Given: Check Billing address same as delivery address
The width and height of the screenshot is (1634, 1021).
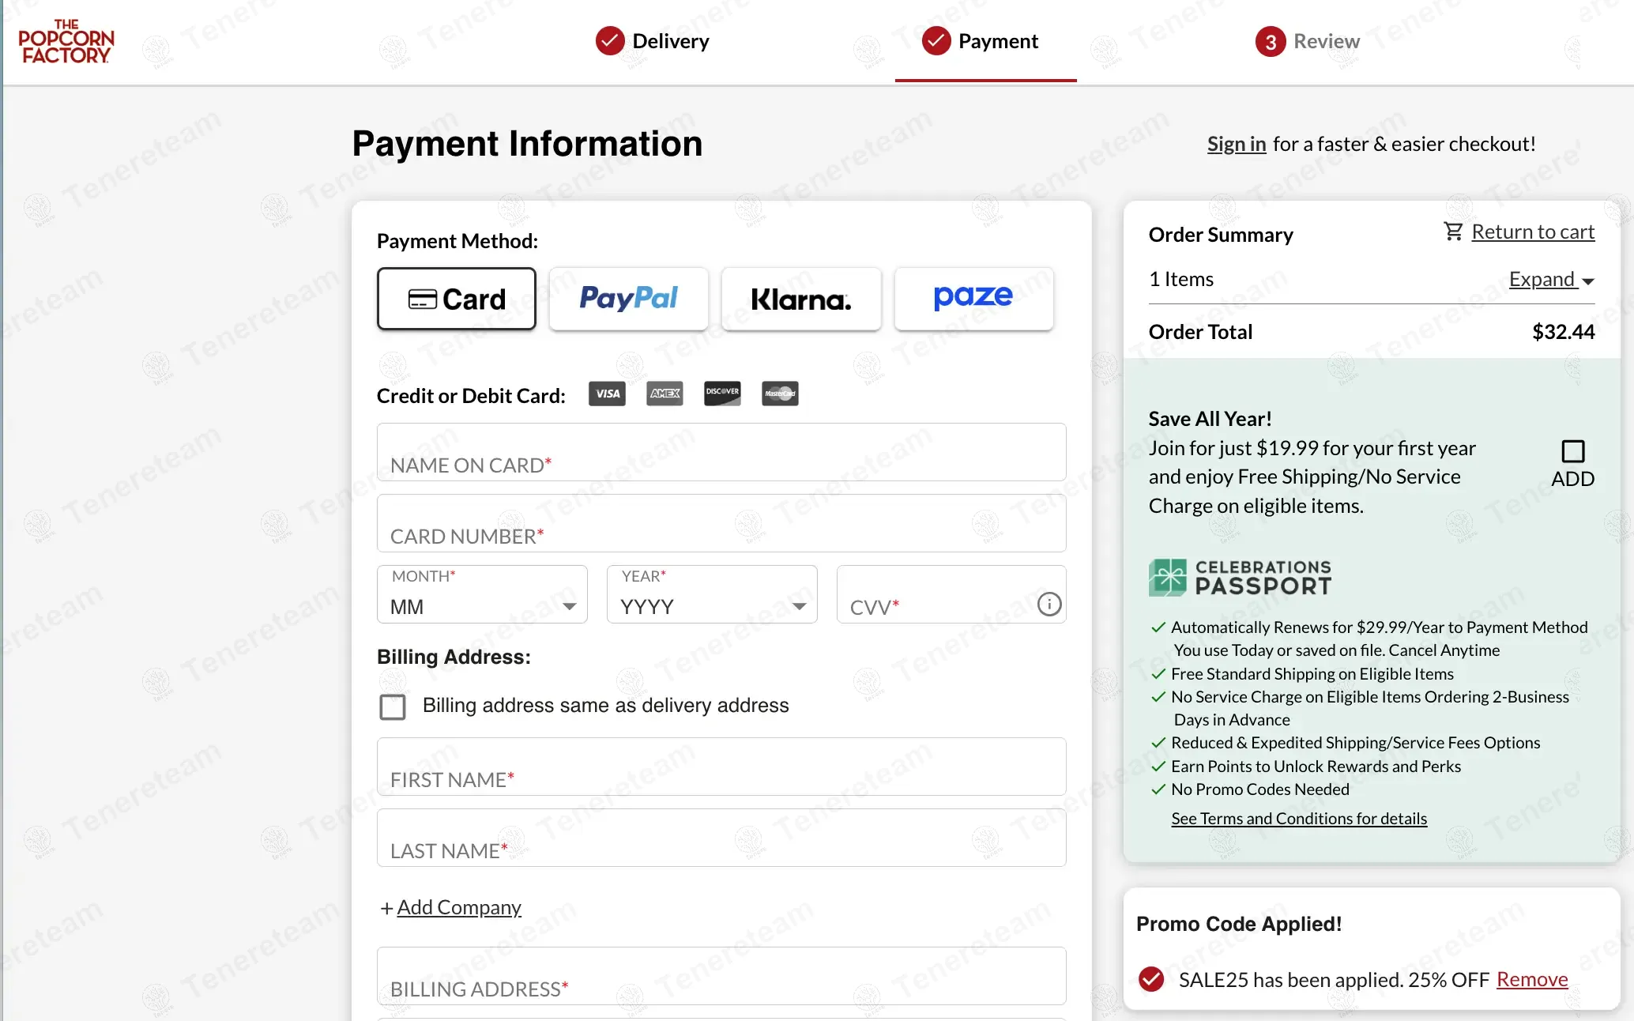Looking at the screenshot, I should [x=393, y=706].
